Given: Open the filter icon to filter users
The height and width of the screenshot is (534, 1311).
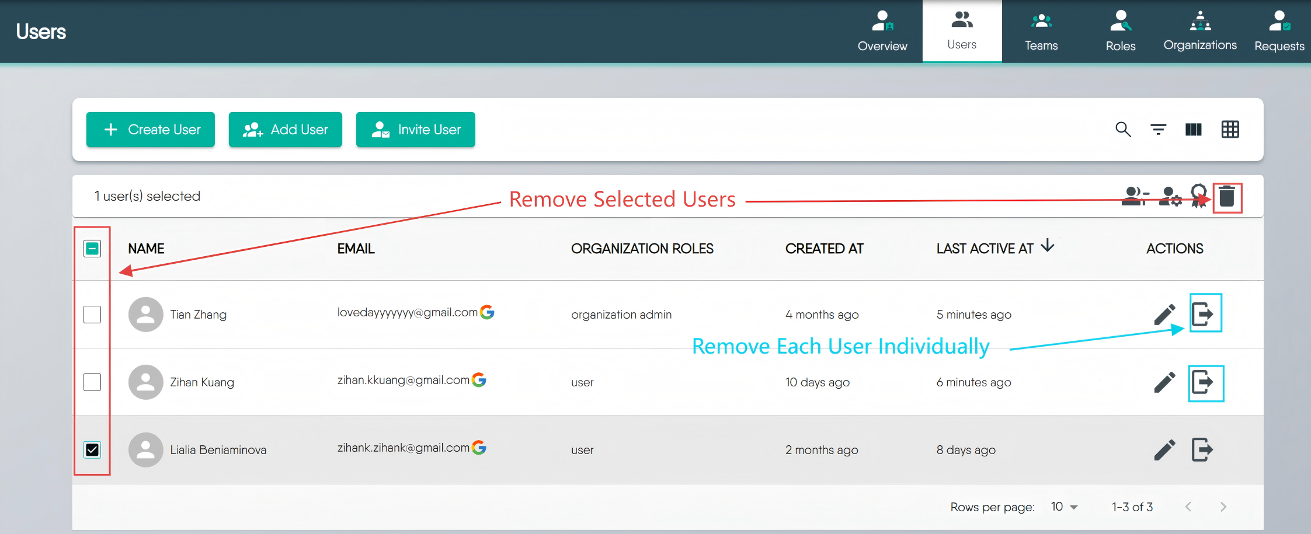Looking at the screenshot, I should pyautogui.click(x=1158, y=130).
